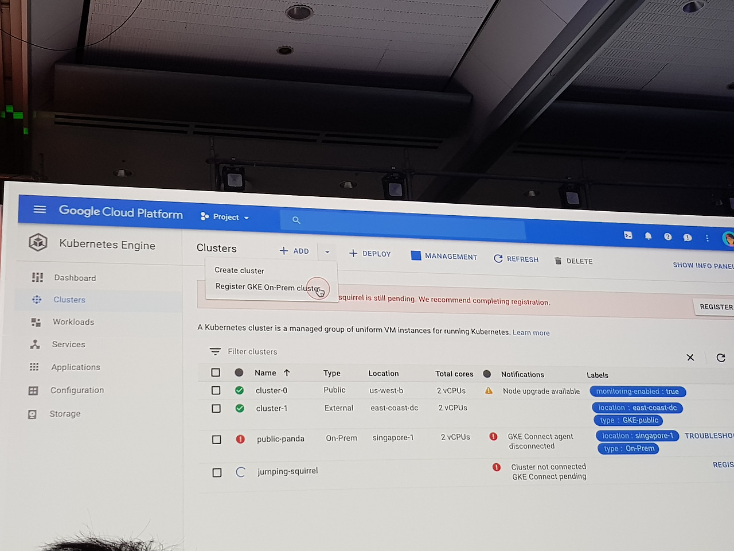Click the Type column header
734x551 pixels.
click(x=332, y=373)
